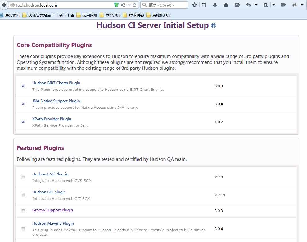307x242 pixels.
Task: Click the smiley chat face icon
Action: 237,5
